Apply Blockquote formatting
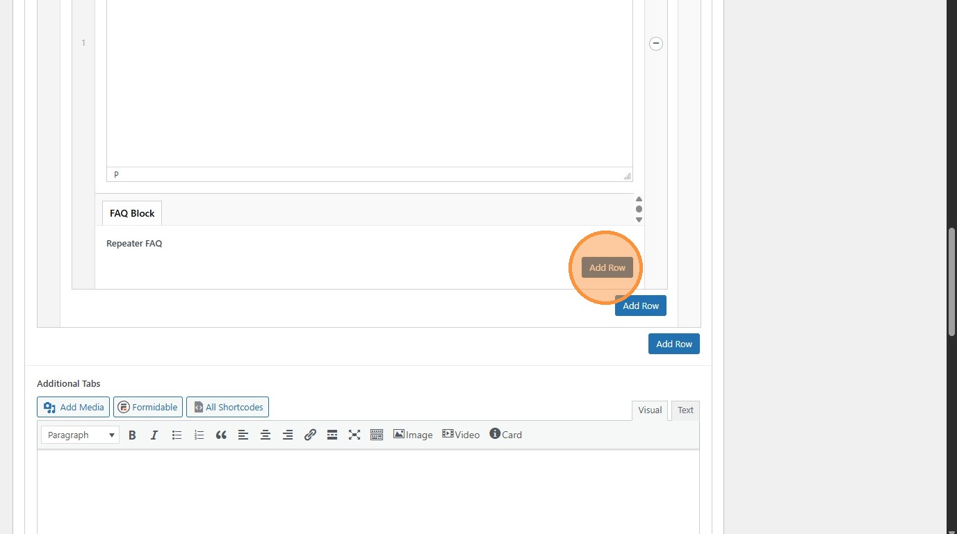The image size is (957, 534). [221, 435]
